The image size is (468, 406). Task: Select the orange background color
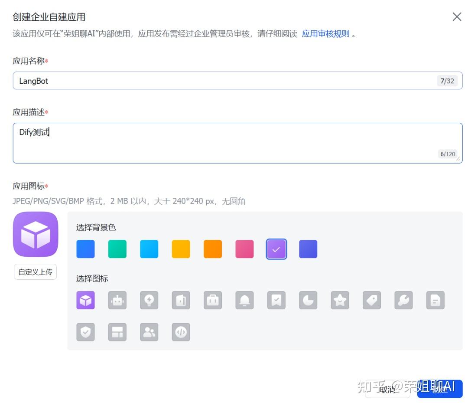coord(212,249)
